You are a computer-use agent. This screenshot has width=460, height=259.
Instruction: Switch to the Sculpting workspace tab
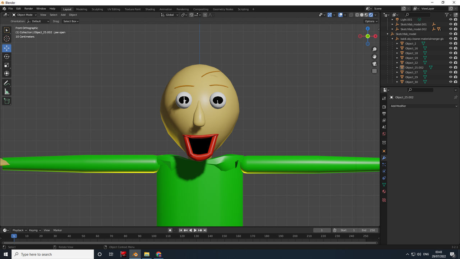[97, 9]
